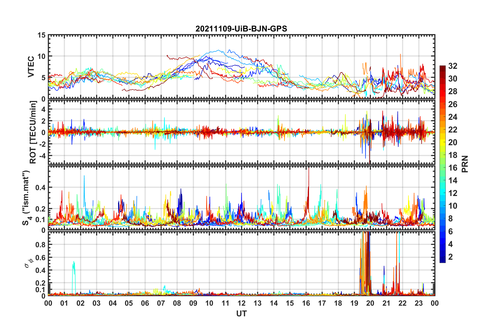The image size is (483, 328).
Task: Select PRN colorbar tick 24
Action: [453, 117]
